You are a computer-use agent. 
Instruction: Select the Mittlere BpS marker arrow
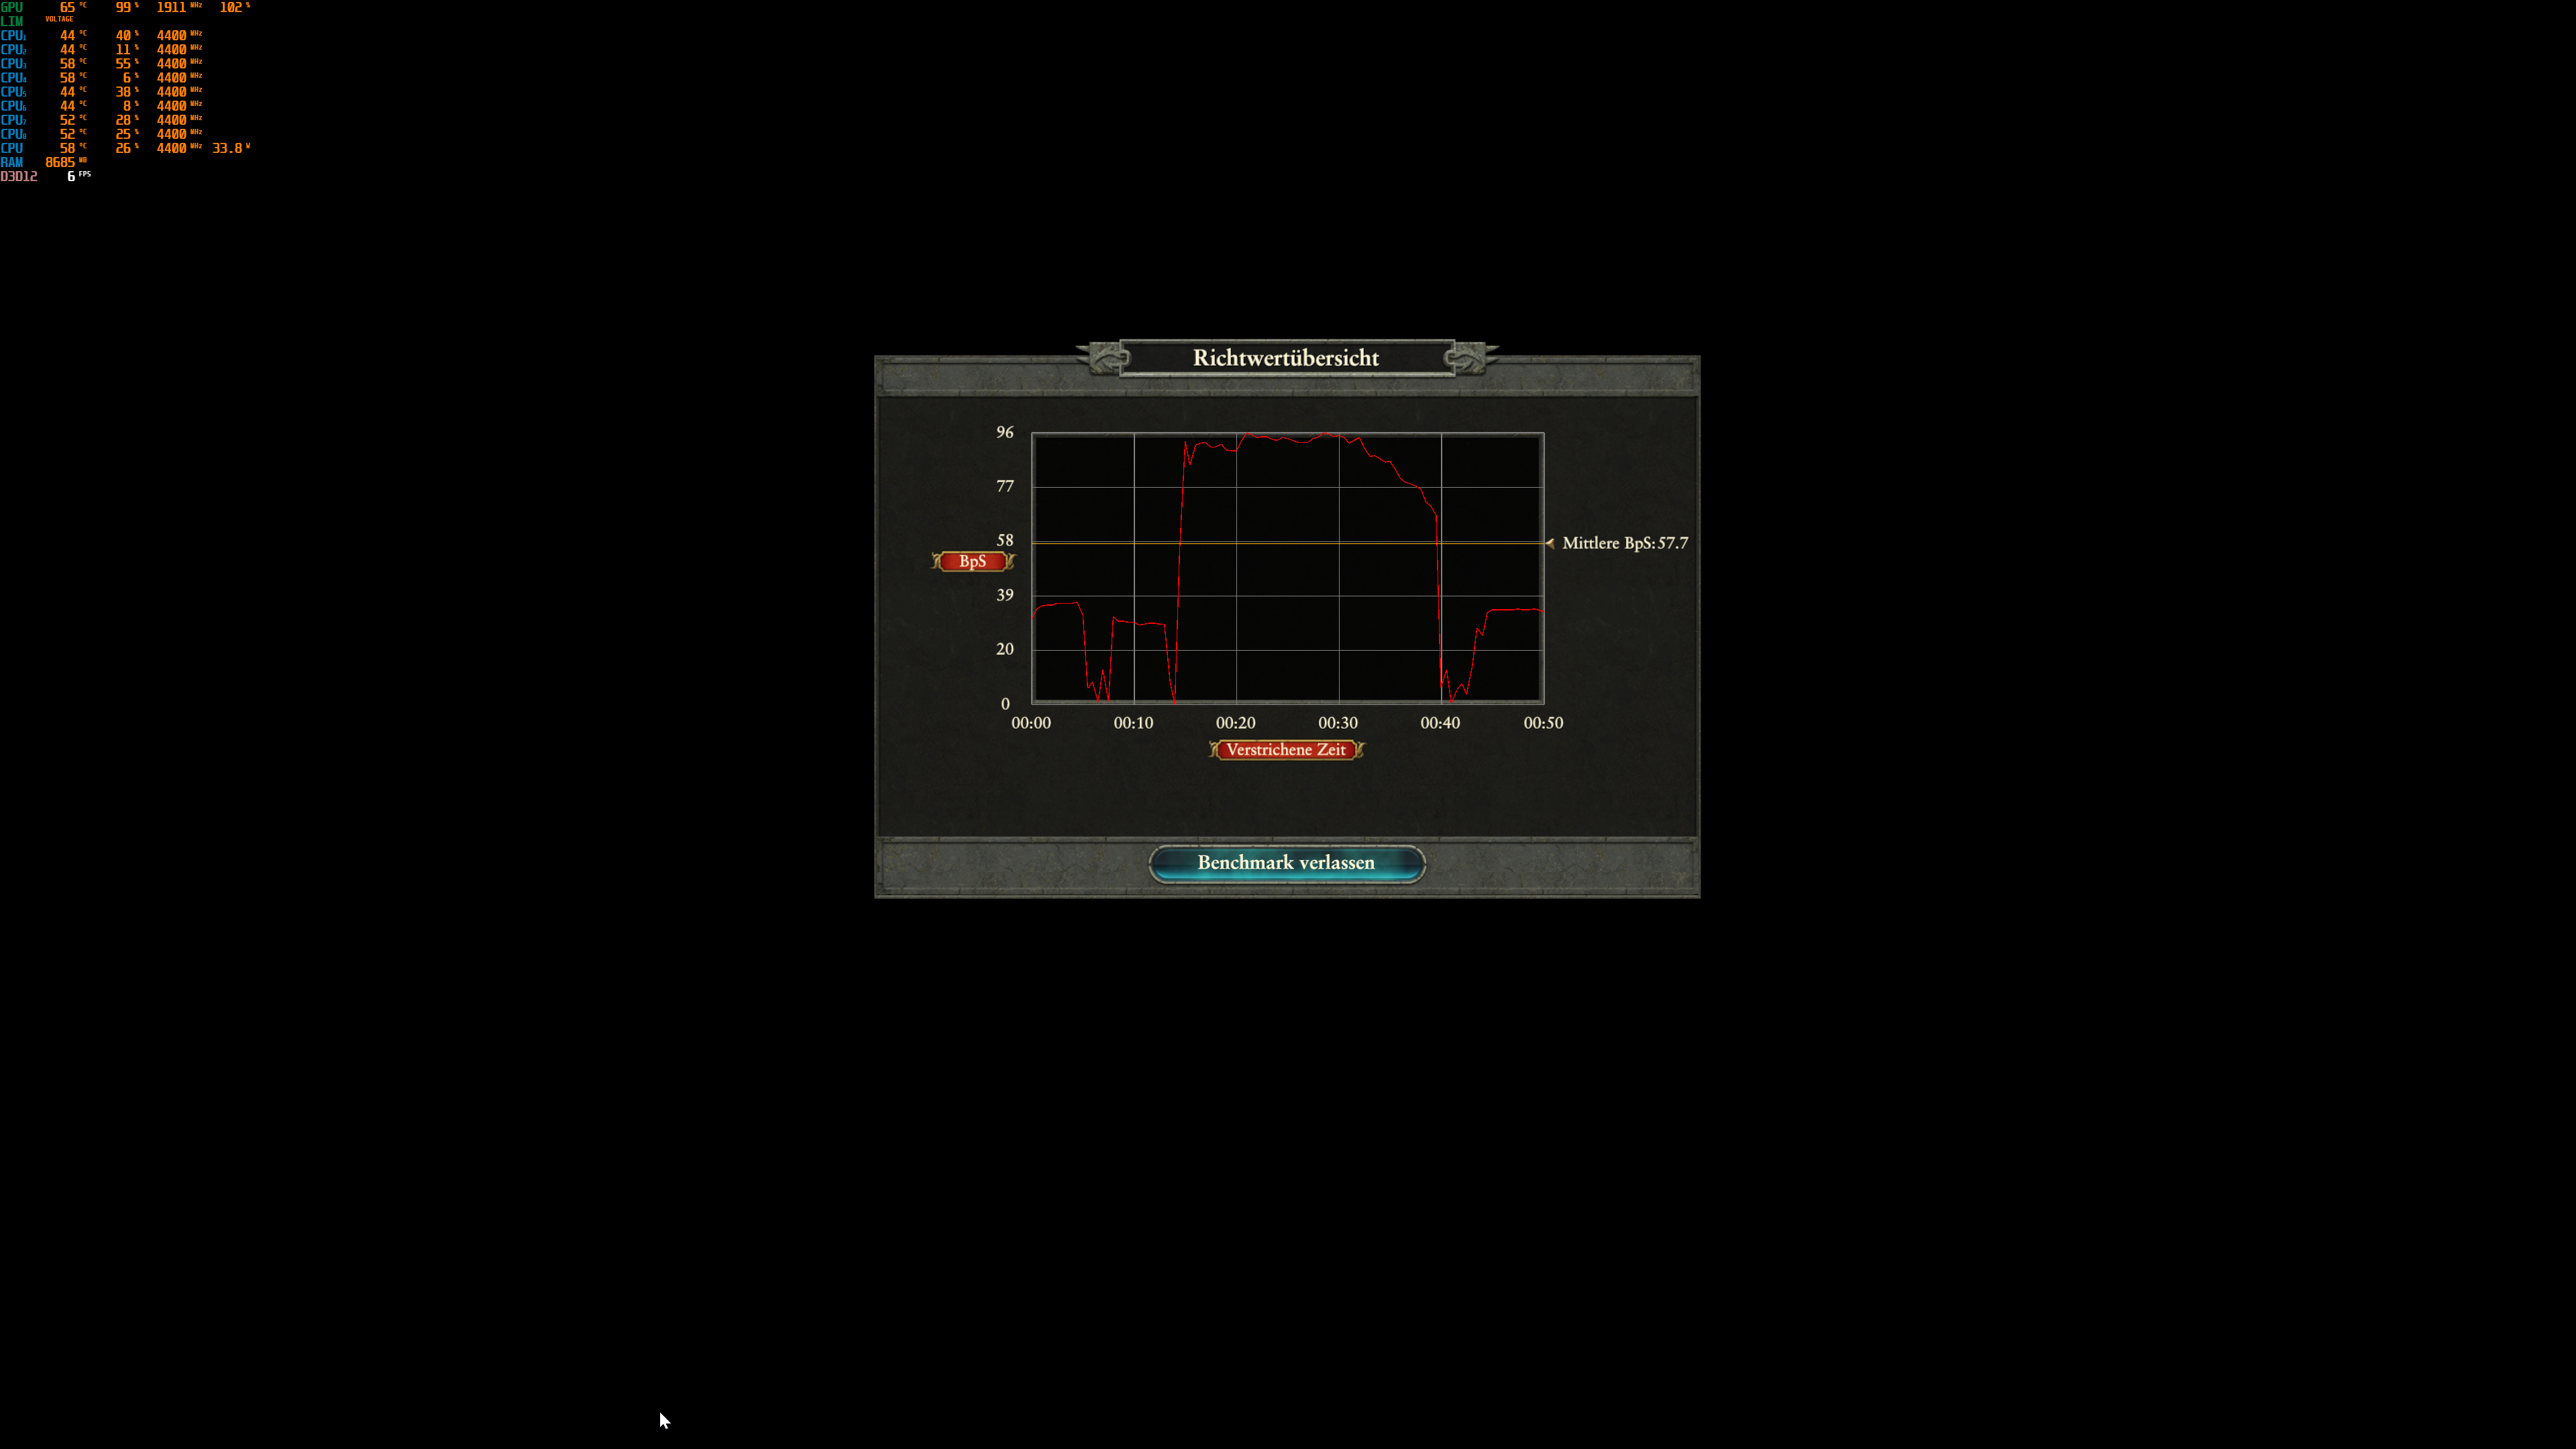tap(1550, 543)
